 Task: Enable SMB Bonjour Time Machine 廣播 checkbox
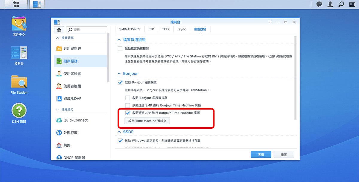127,105
